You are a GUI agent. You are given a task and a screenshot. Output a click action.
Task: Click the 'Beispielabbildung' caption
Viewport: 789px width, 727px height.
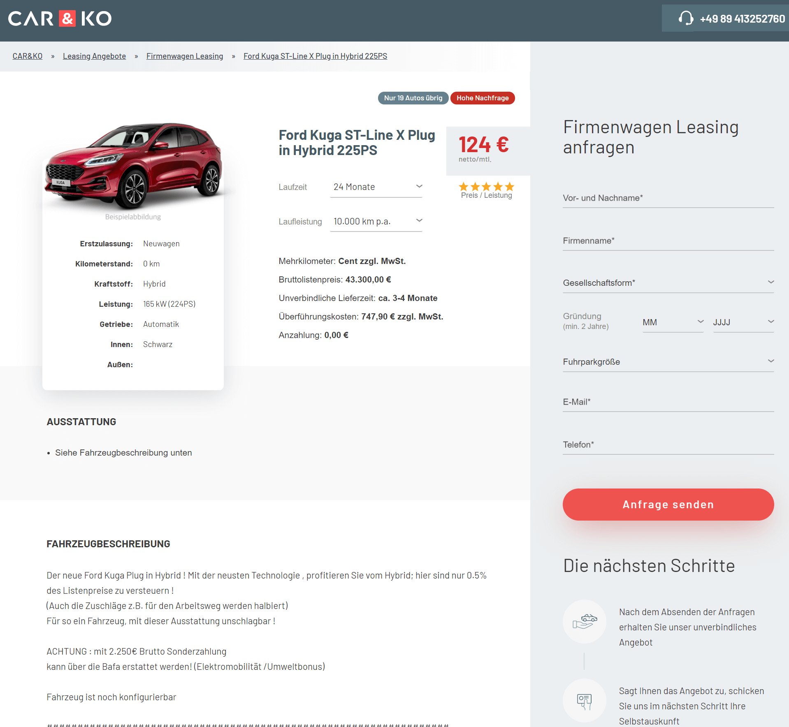pyautogui.click(x=133, y=217)
